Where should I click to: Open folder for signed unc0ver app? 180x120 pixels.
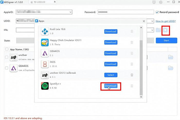click(171, 57)
